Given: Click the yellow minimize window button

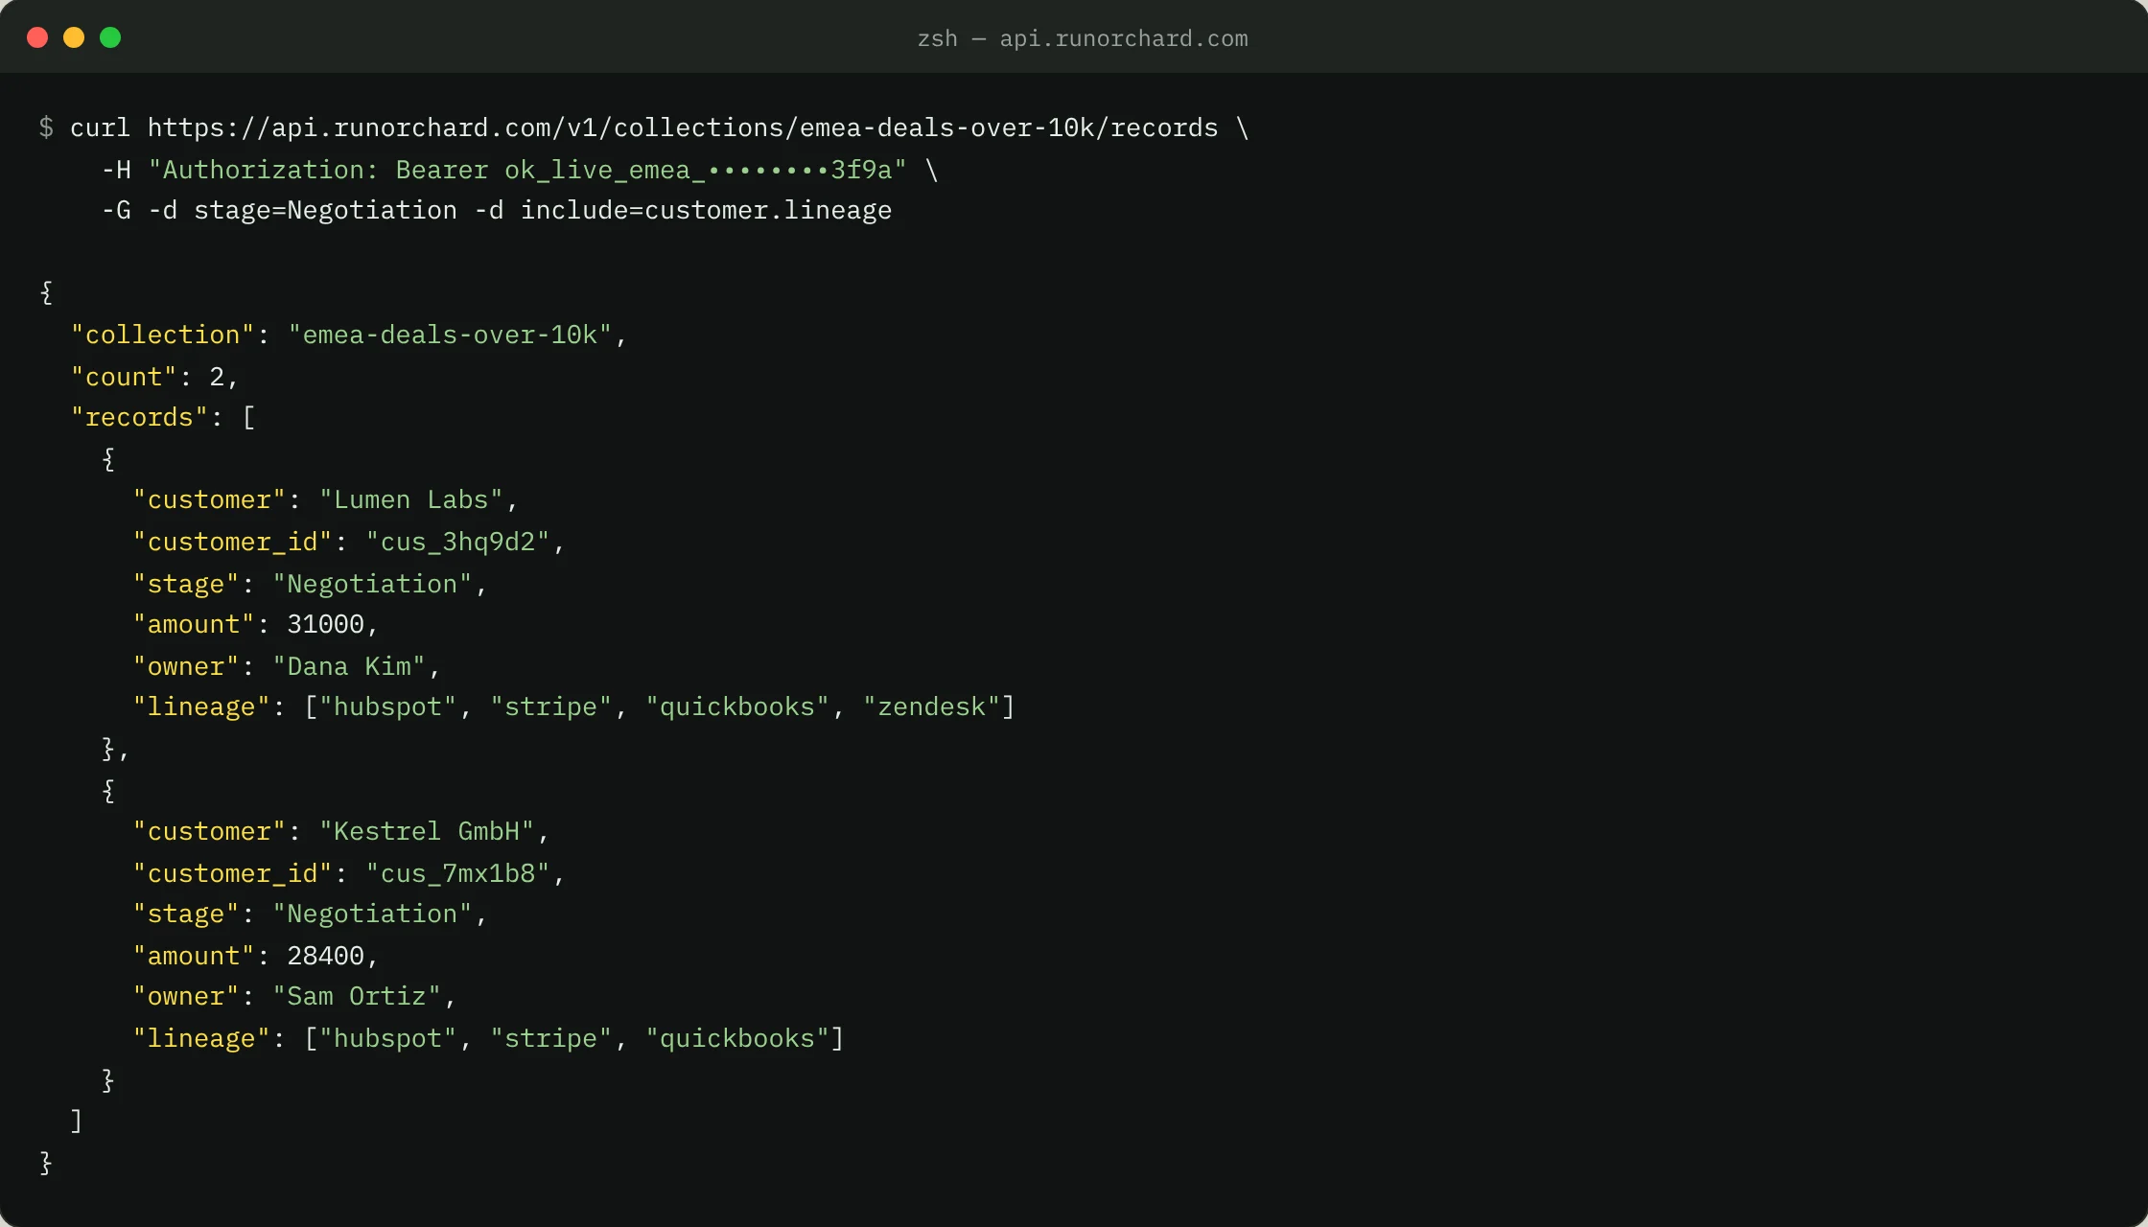Looking at the screenshot, I should click(74, 37).
